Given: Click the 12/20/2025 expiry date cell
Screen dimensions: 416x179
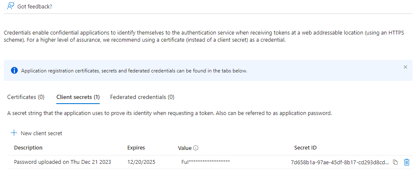Looking at the screenshot, I should [141, 162].
